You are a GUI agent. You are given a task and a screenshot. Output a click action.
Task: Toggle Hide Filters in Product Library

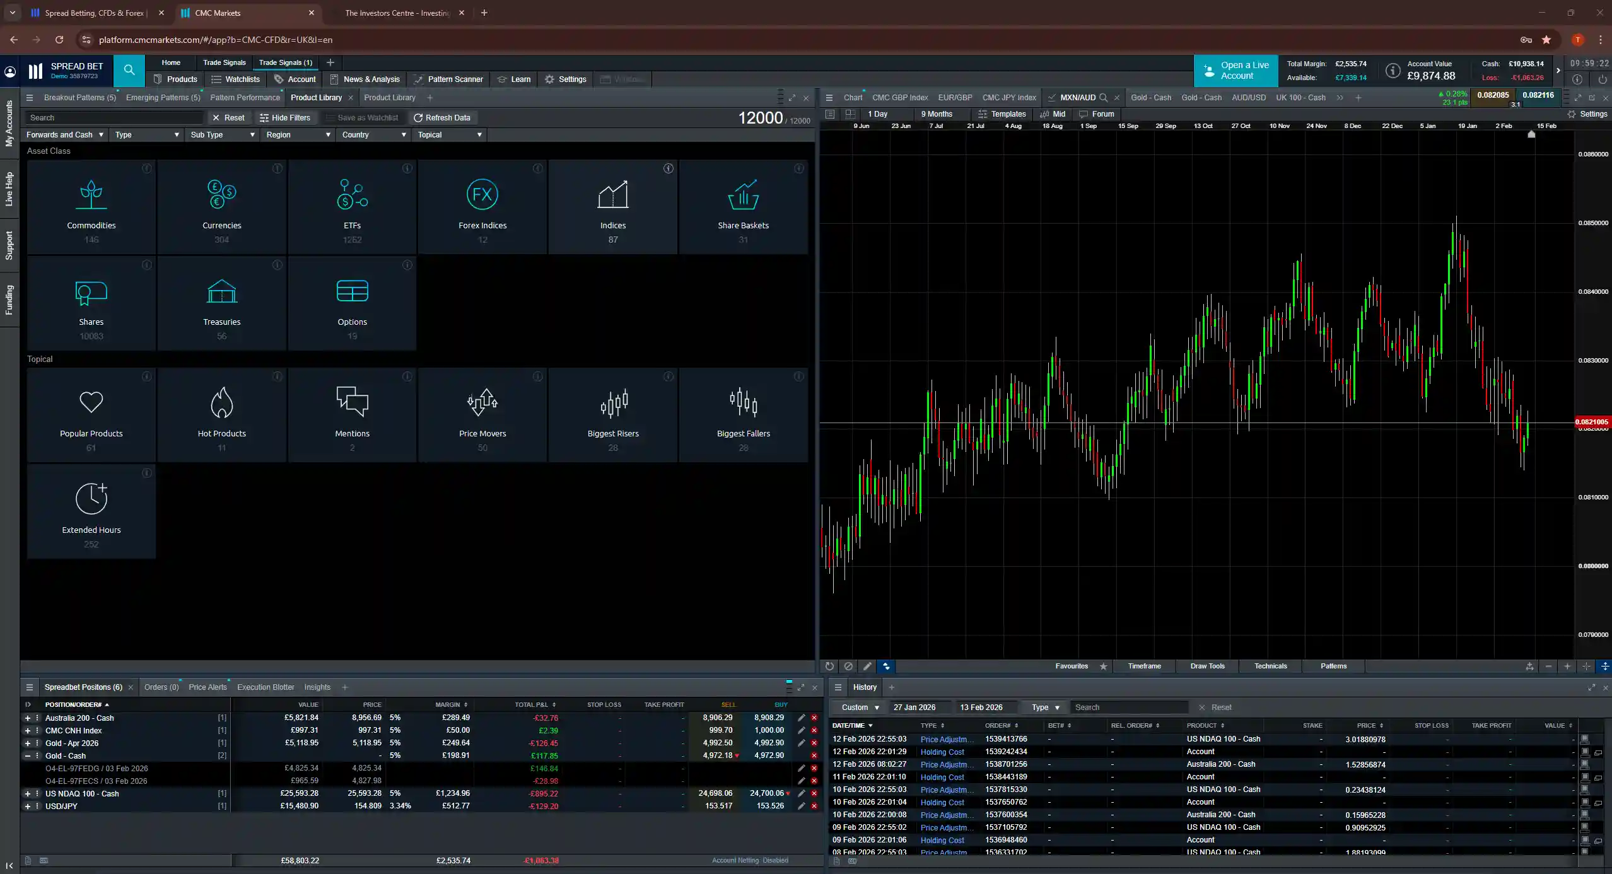286,117
